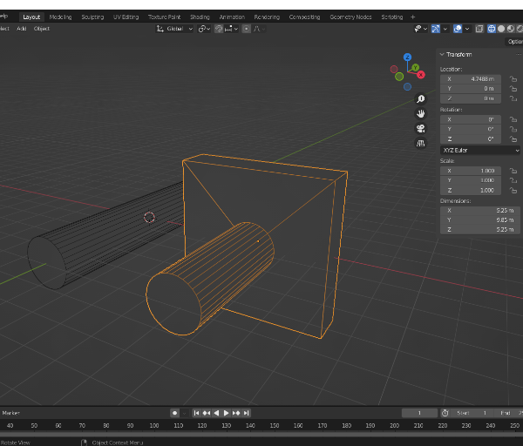This screenshot has width=523, height=446.
Task: Click the preview range clock icon
Action: click(445, 413)
